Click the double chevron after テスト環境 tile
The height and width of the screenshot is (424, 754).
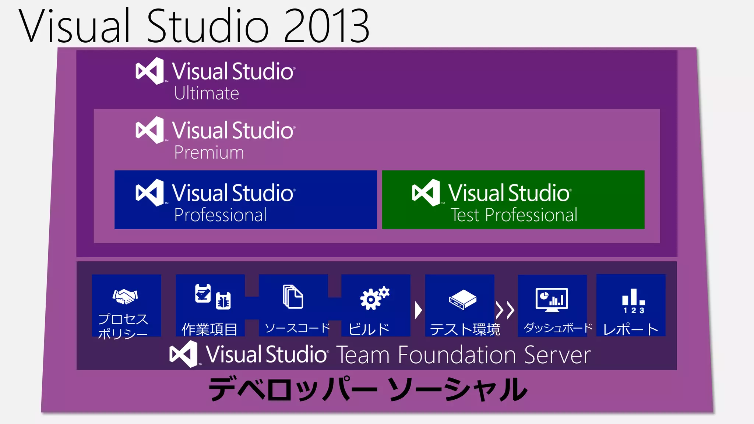coord(505,310)
